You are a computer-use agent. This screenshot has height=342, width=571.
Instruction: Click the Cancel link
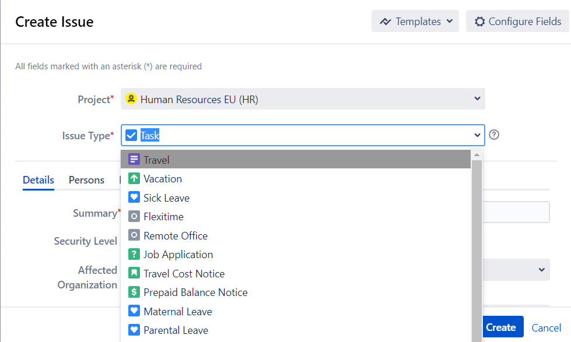(x=547, y=327)
